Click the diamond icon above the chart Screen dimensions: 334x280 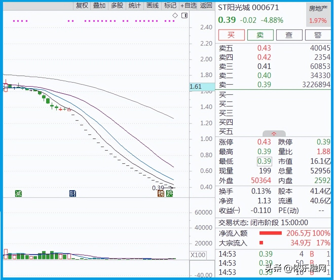175,15
